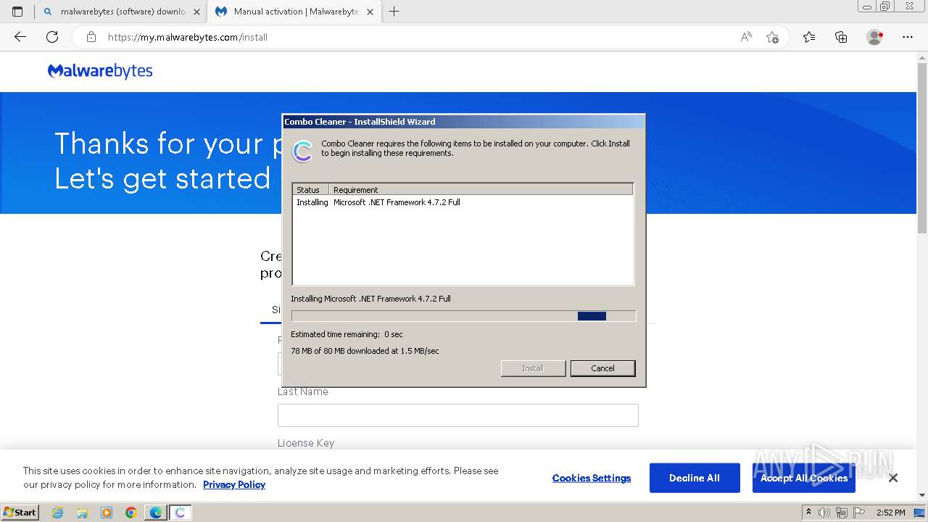Show hidden tray icons

808,513
